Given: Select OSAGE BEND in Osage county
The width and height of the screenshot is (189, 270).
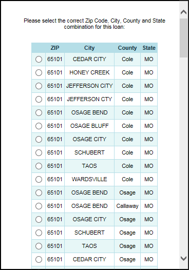Looking at the screenshot, I should [x=39, y=192].
